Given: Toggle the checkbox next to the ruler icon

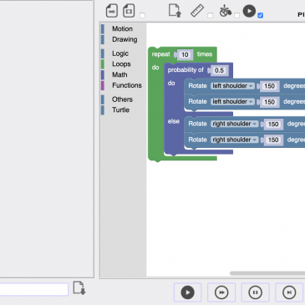Looking at the screenshot, I should [211, 15].
